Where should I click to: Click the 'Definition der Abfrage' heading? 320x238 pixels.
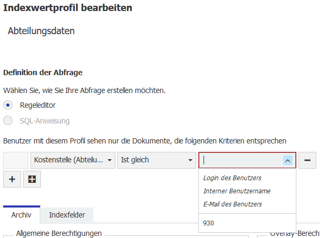[x=43, y=73]
